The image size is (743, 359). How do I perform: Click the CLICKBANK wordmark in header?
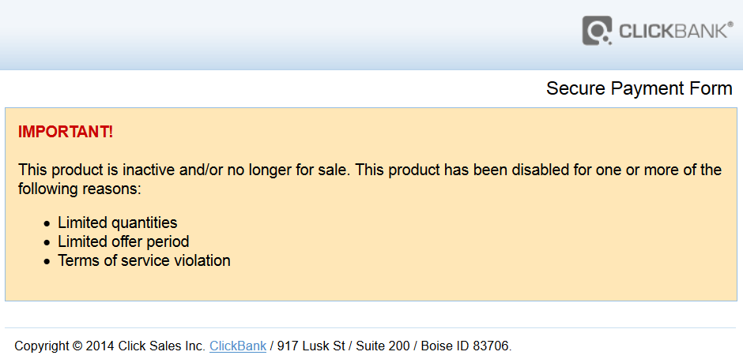tap(673, 32)
